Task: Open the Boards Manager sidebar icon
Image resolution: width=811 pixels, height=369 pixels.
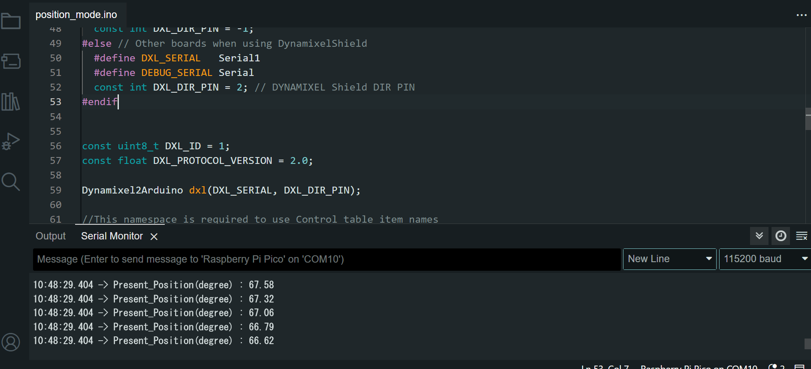Action: tap(11, 61)
